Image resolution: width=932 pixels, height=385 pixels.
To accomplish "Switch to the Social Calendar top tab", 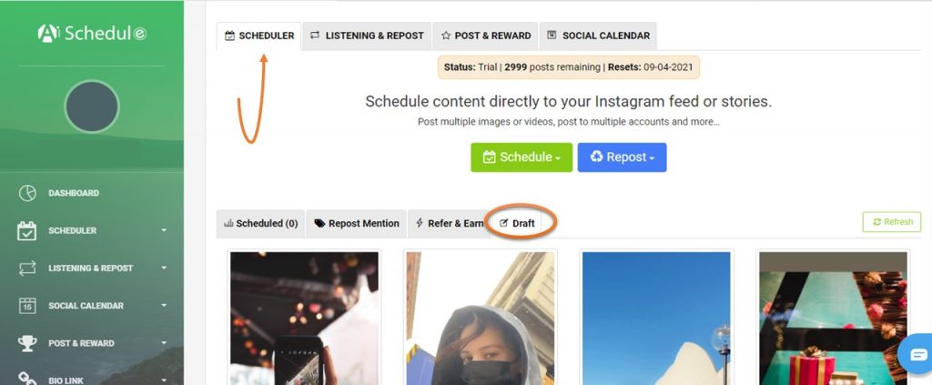I will (x=598, y=35).
